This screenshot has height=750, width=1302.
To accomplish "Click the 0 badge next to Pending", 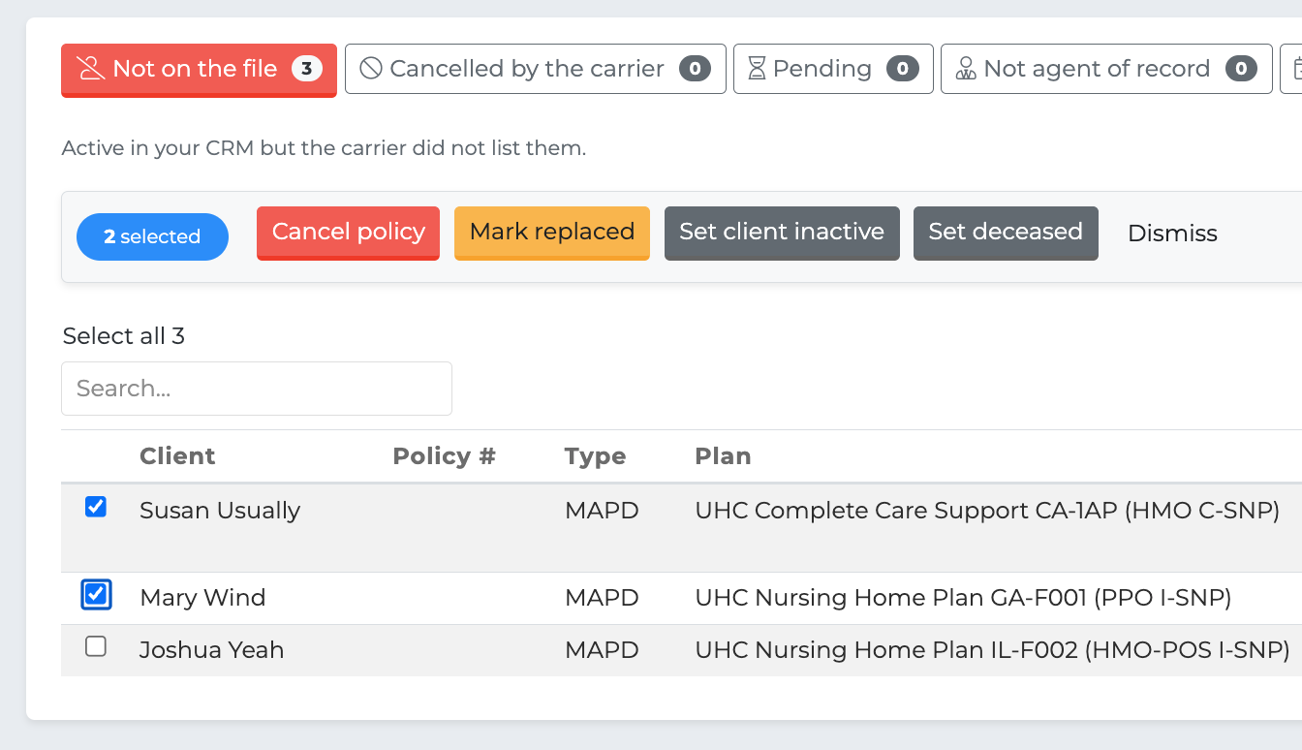I will [x=902, y=69].
